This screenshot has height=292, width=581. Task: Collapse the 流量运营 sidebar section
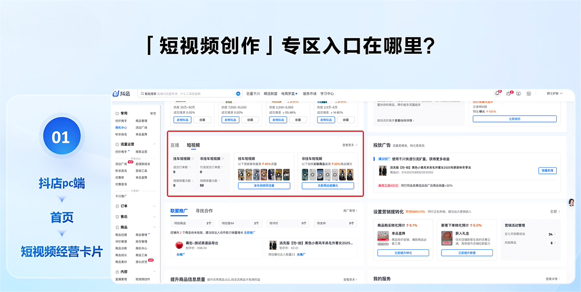154,144
